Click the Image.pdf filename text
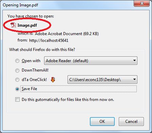This screenshot has width=152, height=133. (27, 25)
